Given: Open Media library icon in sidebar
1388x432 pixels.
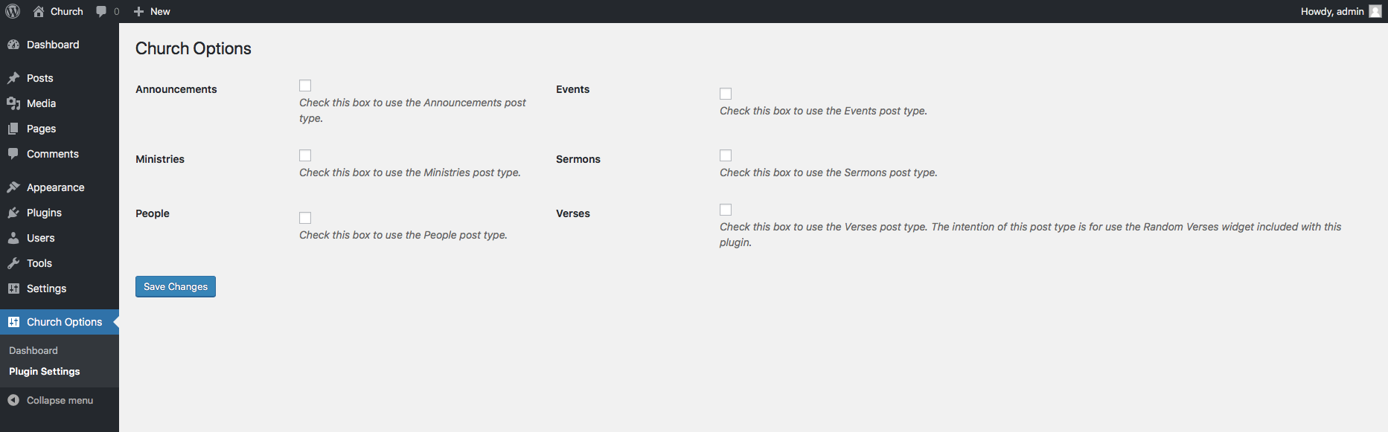Looking at the screenshot, I should coord(13,103).
